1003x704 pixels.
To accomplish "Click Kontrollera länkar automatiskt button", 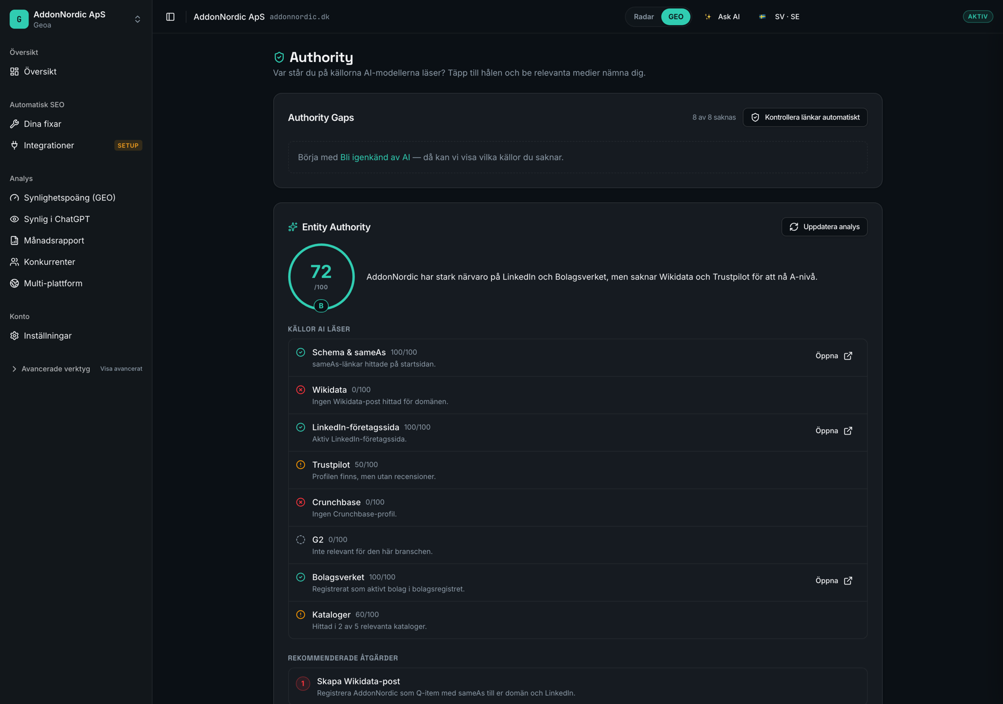I will pos(805,117).
